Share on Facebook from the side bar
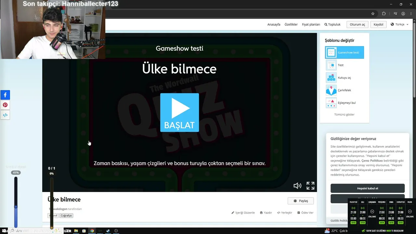The height and width of the screenshot is (234, 416). [x=5, y=95]
